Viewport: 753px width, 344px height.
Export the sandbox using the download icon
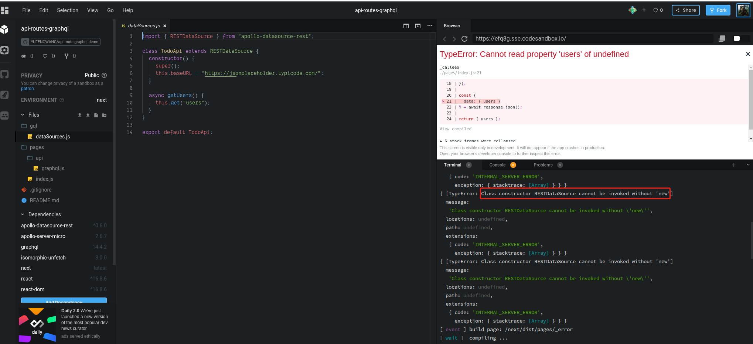(x=79, y=115)
